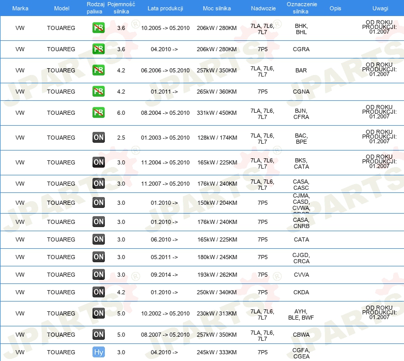This screenshot has width=404, height=361.
Task: Click the ON icon in the 193kW / 262KM row
Action: [x=99, y=275]
